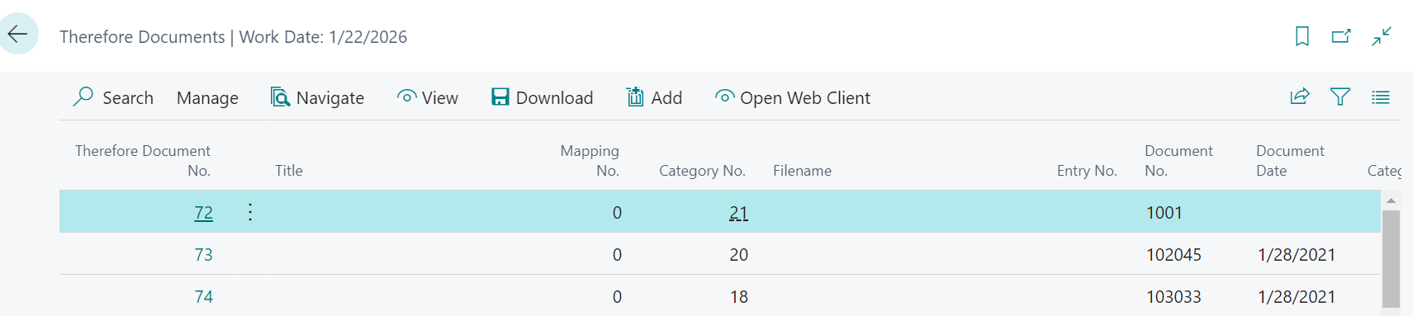Click Category No. cell 20
The image size is (1413, 316).
coord(738,255)
